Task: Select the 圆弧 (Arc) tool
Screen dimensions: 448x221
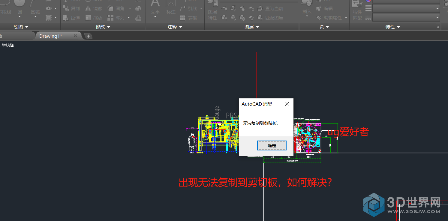Action: (35, 7)
